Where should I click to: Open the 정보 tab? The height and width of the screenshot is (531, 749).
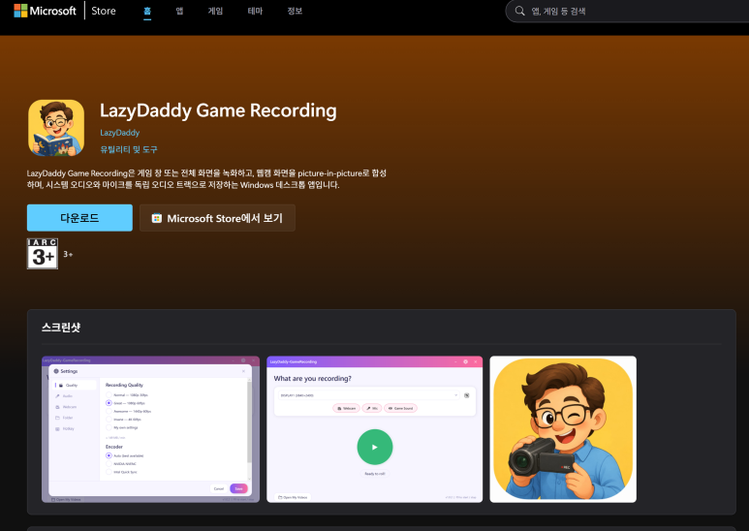(295, 11)
